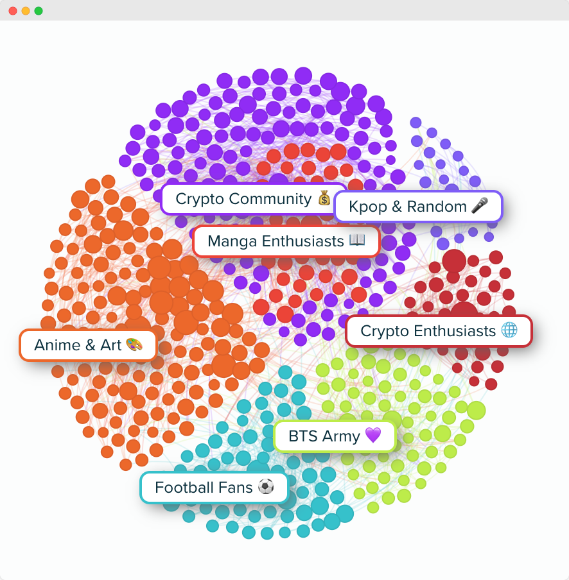Select the Kpop & Random cluster label
Screen dimensions: 569x580
418,207
